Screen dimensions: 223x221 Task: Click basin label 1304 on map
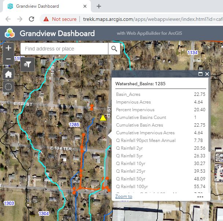(44, 213)
